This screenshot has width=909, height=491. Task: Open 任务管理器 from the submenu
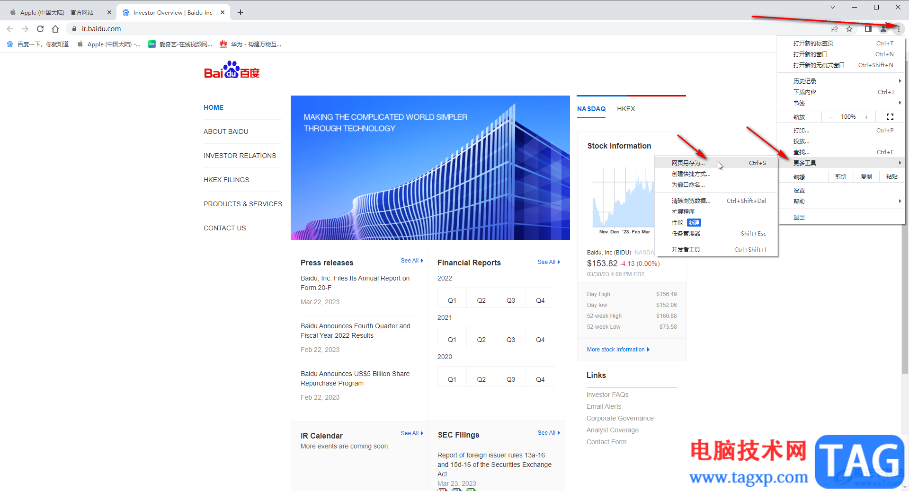point(716,233)
